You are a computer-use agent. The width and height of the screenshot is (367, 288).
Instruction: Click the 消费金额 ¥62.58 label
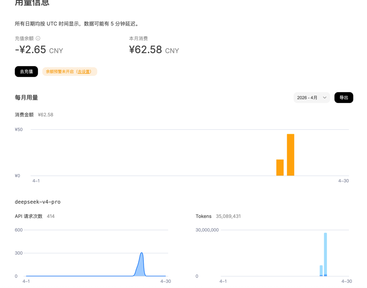click(x=33, y=114)
